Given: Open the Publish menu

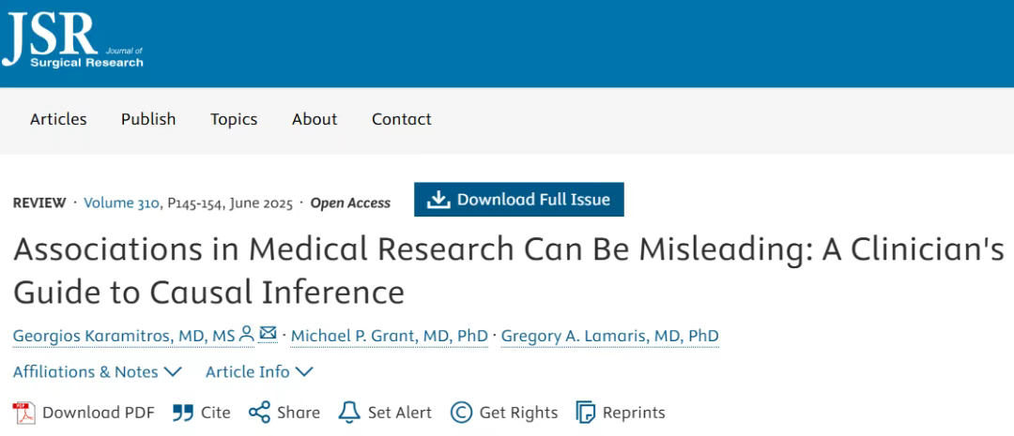Looking at the screenshot, I should click(148, 119).
